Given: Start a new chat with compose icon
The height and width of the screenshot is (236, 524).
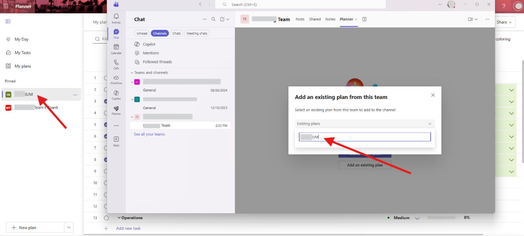Looking at the screenshot, I should (222, 19).
